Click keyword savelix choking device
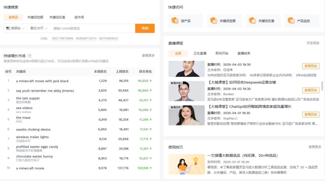Image resolution: width=325 pixels, height=181 pixels. click(33, 130)
